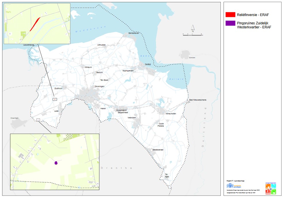
Task: Click the Omgevingsvisie four-square logo
Action: pyautogui.click(x=271, y=189)
